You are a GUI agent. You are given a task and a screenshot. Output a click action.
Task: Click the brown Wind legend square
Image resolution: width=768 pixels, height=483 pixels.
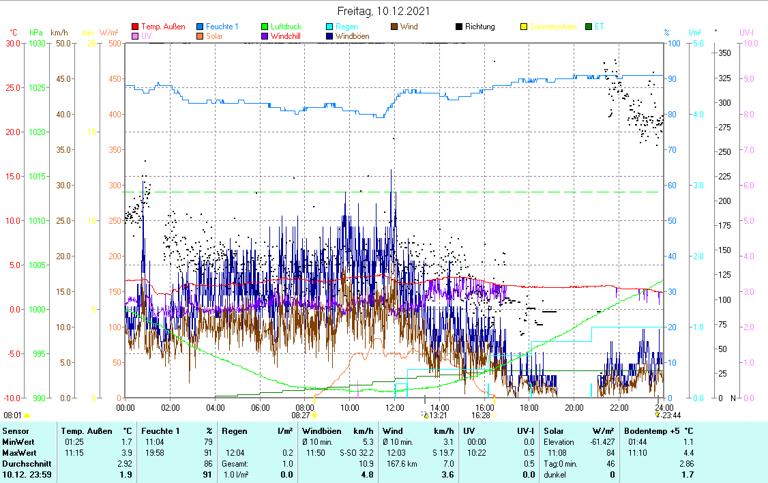pyautogui.click(x=394, y=27)
